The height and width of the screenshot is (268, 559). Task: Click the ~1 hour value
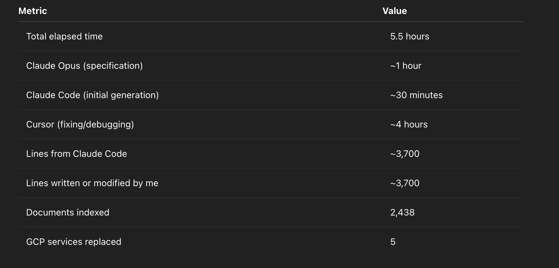point(406,66)
